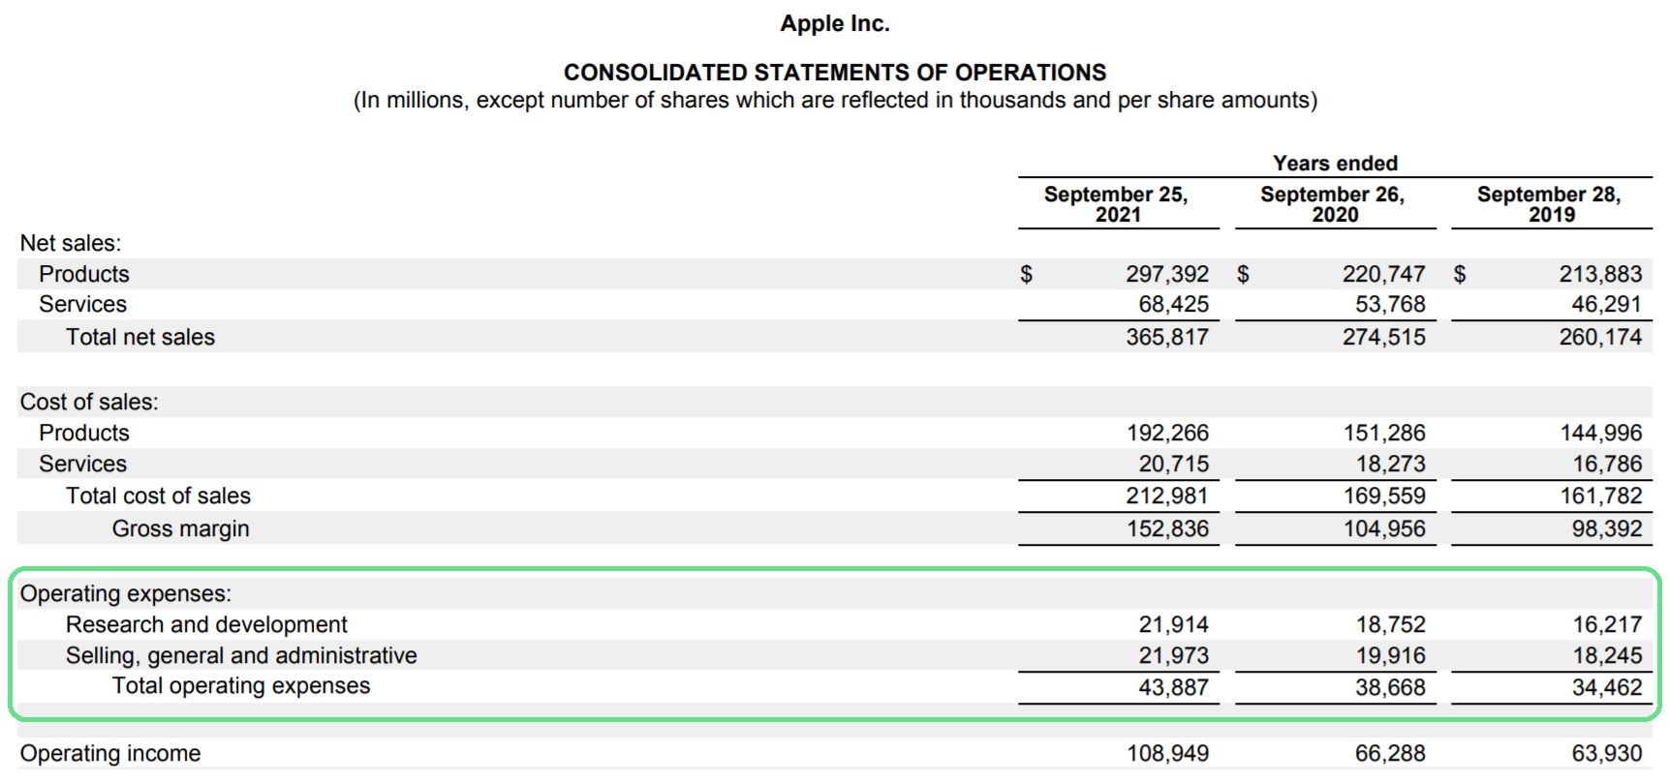Click the Consolidated Statements of Operations heading

834,73
